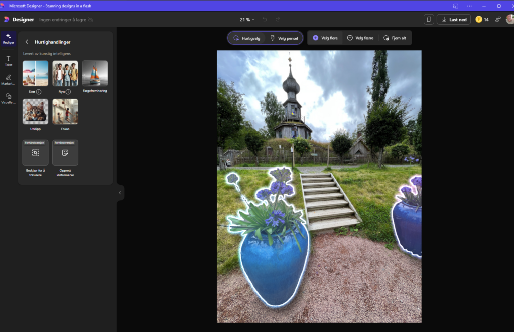Viewport: 514px width, 332px height.
Task: Go back from Hurtighandlinger panel
Action: click(27, 42)
